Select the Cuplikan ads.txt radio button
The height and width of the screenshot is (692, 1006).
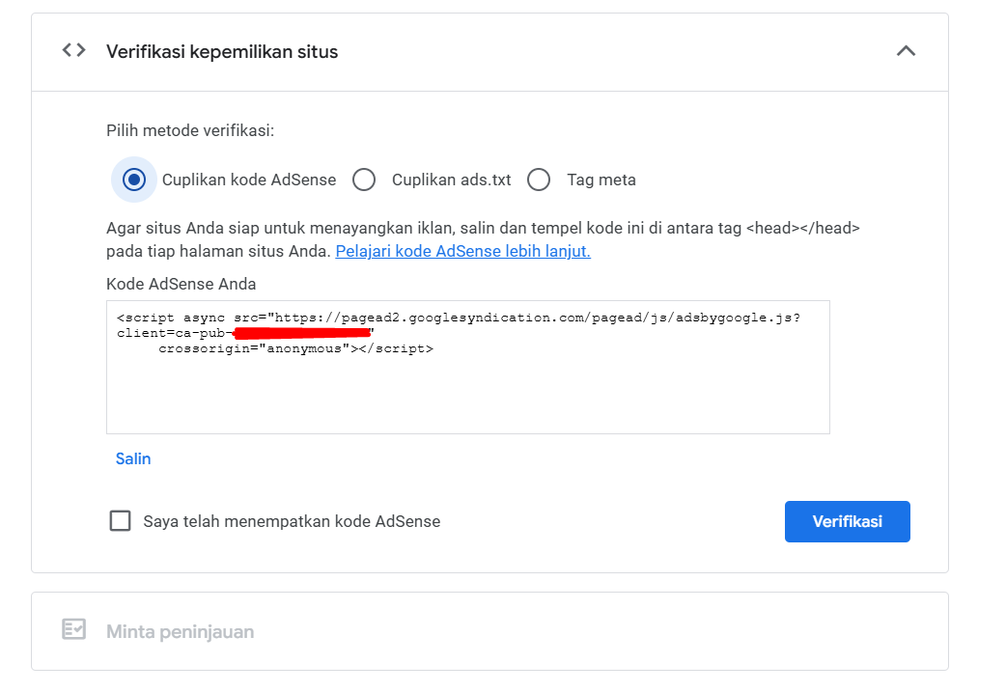click(x=364, y=180)
